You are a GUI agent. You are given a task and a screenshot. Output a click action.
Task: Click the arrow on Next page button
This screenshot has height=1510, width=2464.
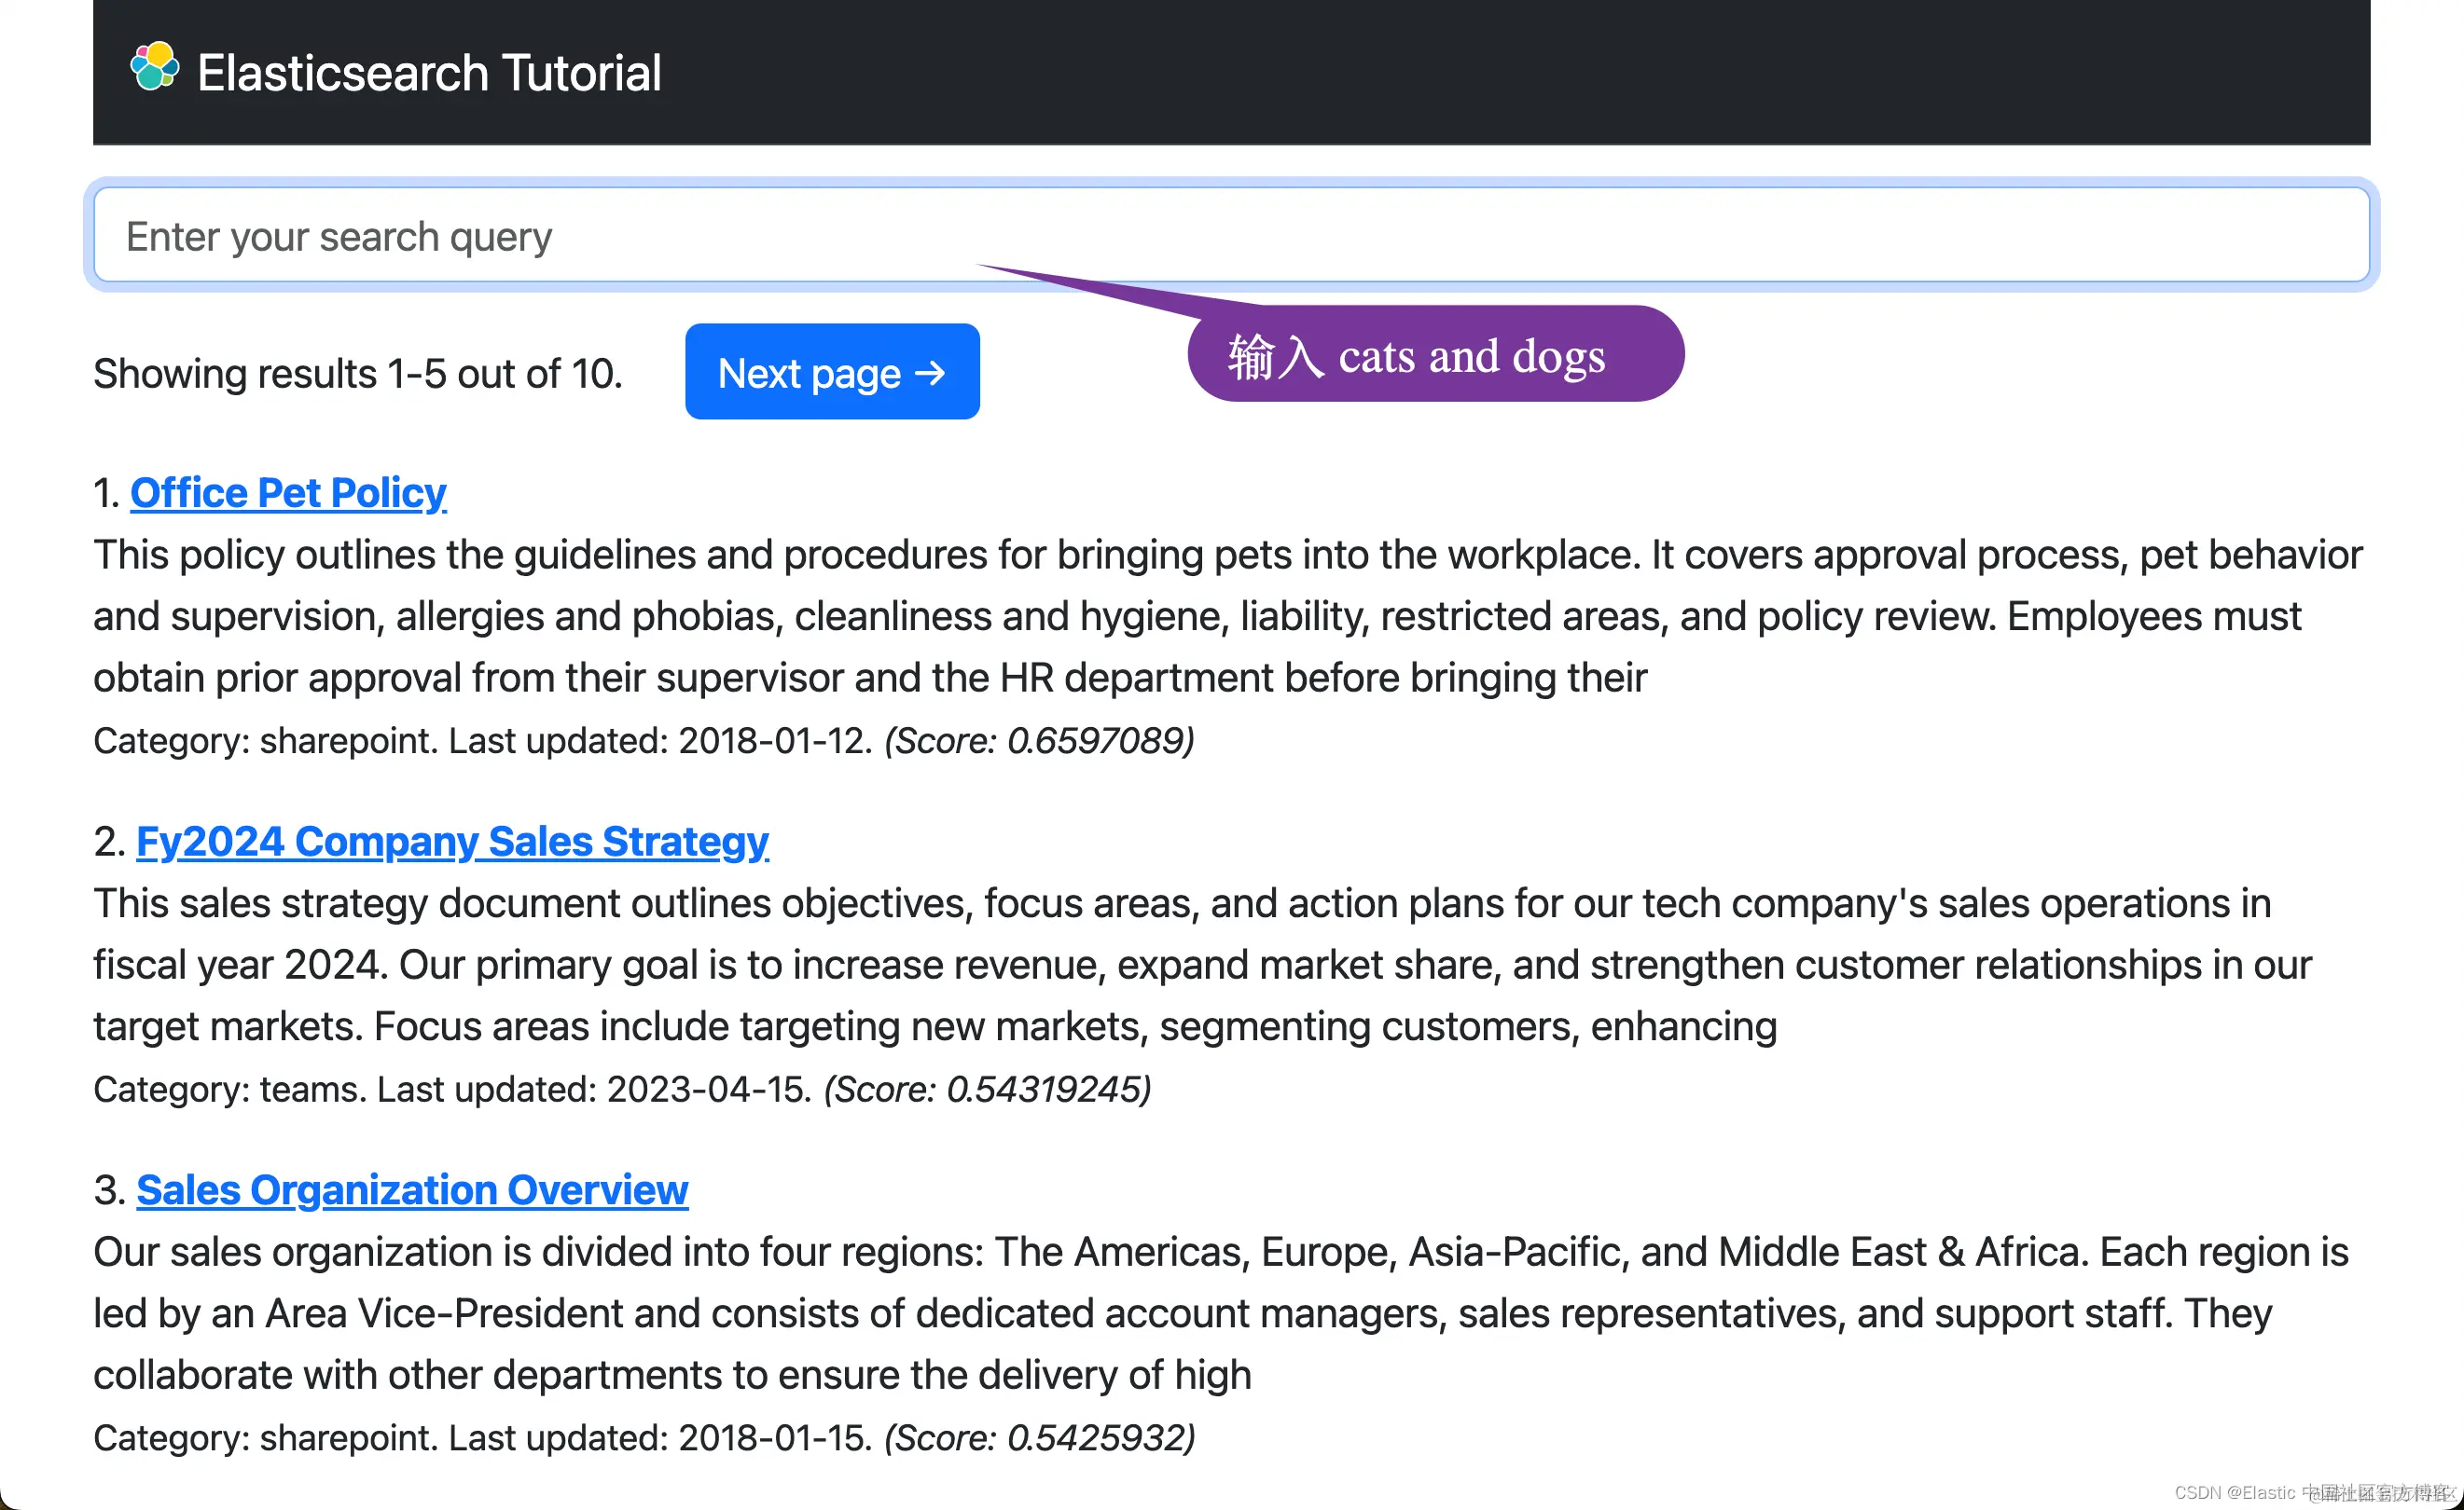pyautogui.click(x=930, y=373)
